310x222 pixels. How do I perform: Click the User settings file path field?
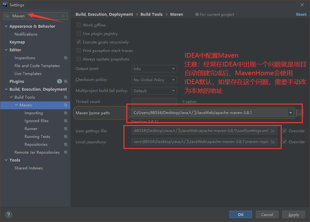pyautogui.click(x=204, y=131)
